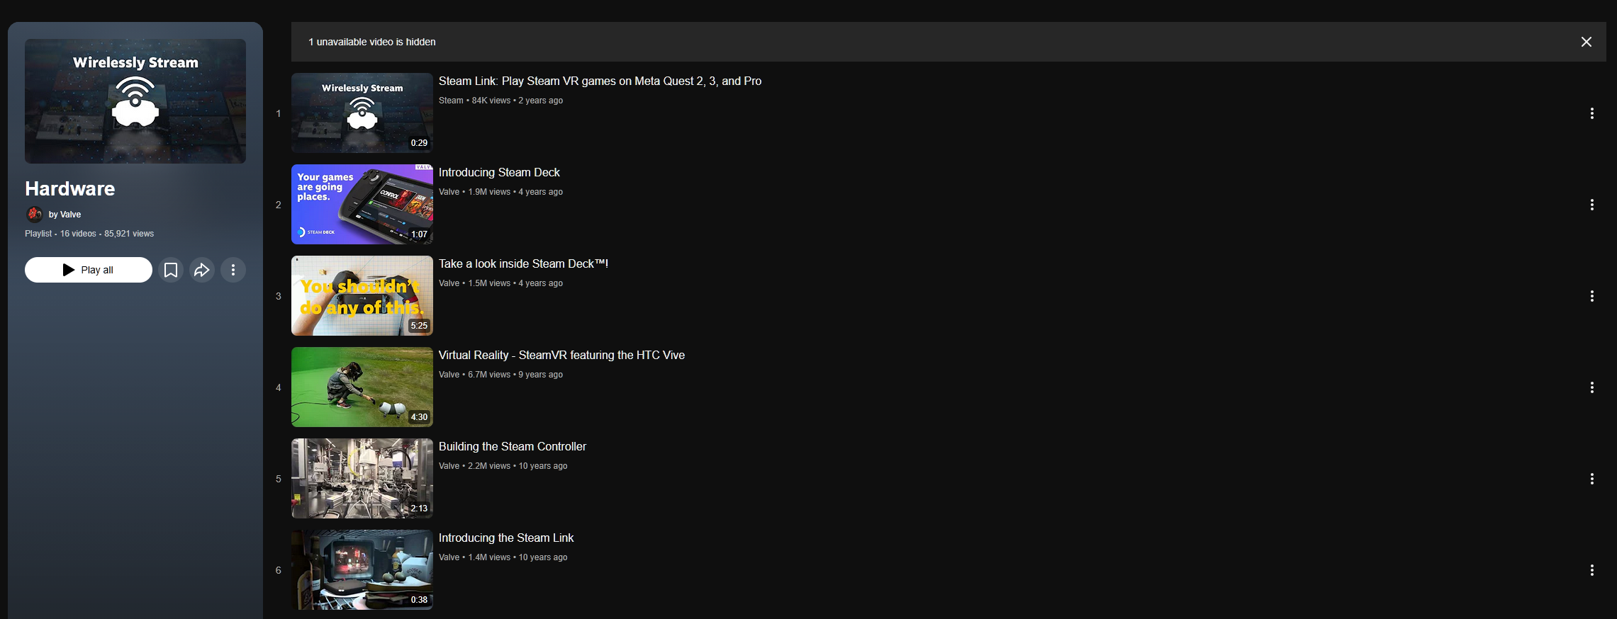1617x619 pixels.
Task: Open 'Introducing Steam Deck' video title
Action: pyautogui.click(x=499, y=173)
